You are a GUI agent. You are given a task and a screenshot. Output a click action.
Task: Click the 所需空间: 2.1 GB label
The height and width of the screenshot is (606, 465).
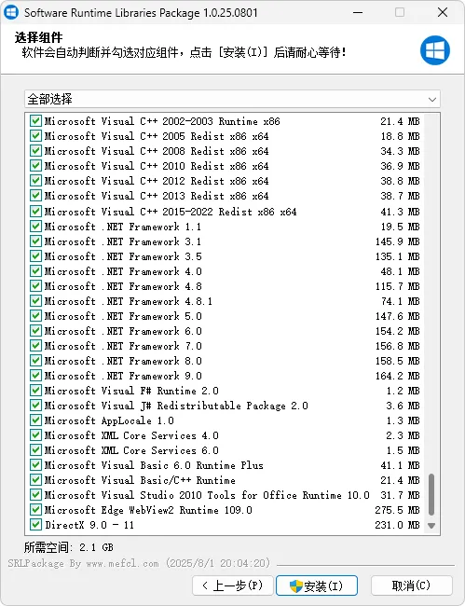(x=69, y=547)
